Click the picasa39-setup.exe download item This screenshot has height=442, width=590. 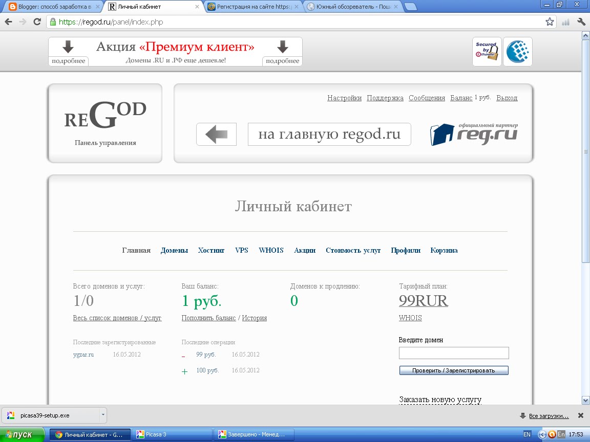pyautogui.click(x=51, y=415)
